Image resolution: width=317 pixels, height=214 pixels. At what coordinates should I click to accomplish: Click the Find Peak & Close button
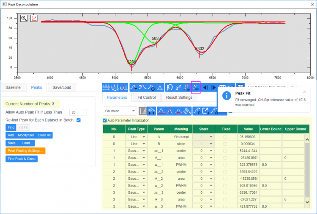pos(22,159)
